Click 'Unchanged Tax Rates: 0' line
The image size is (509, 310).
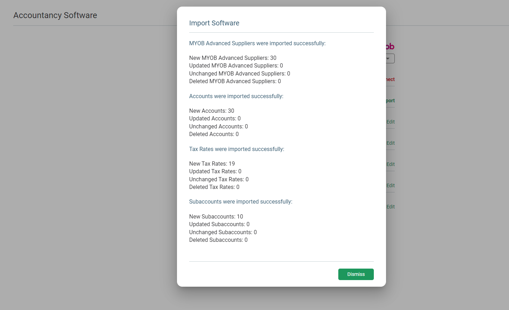(x=219, y=179)
